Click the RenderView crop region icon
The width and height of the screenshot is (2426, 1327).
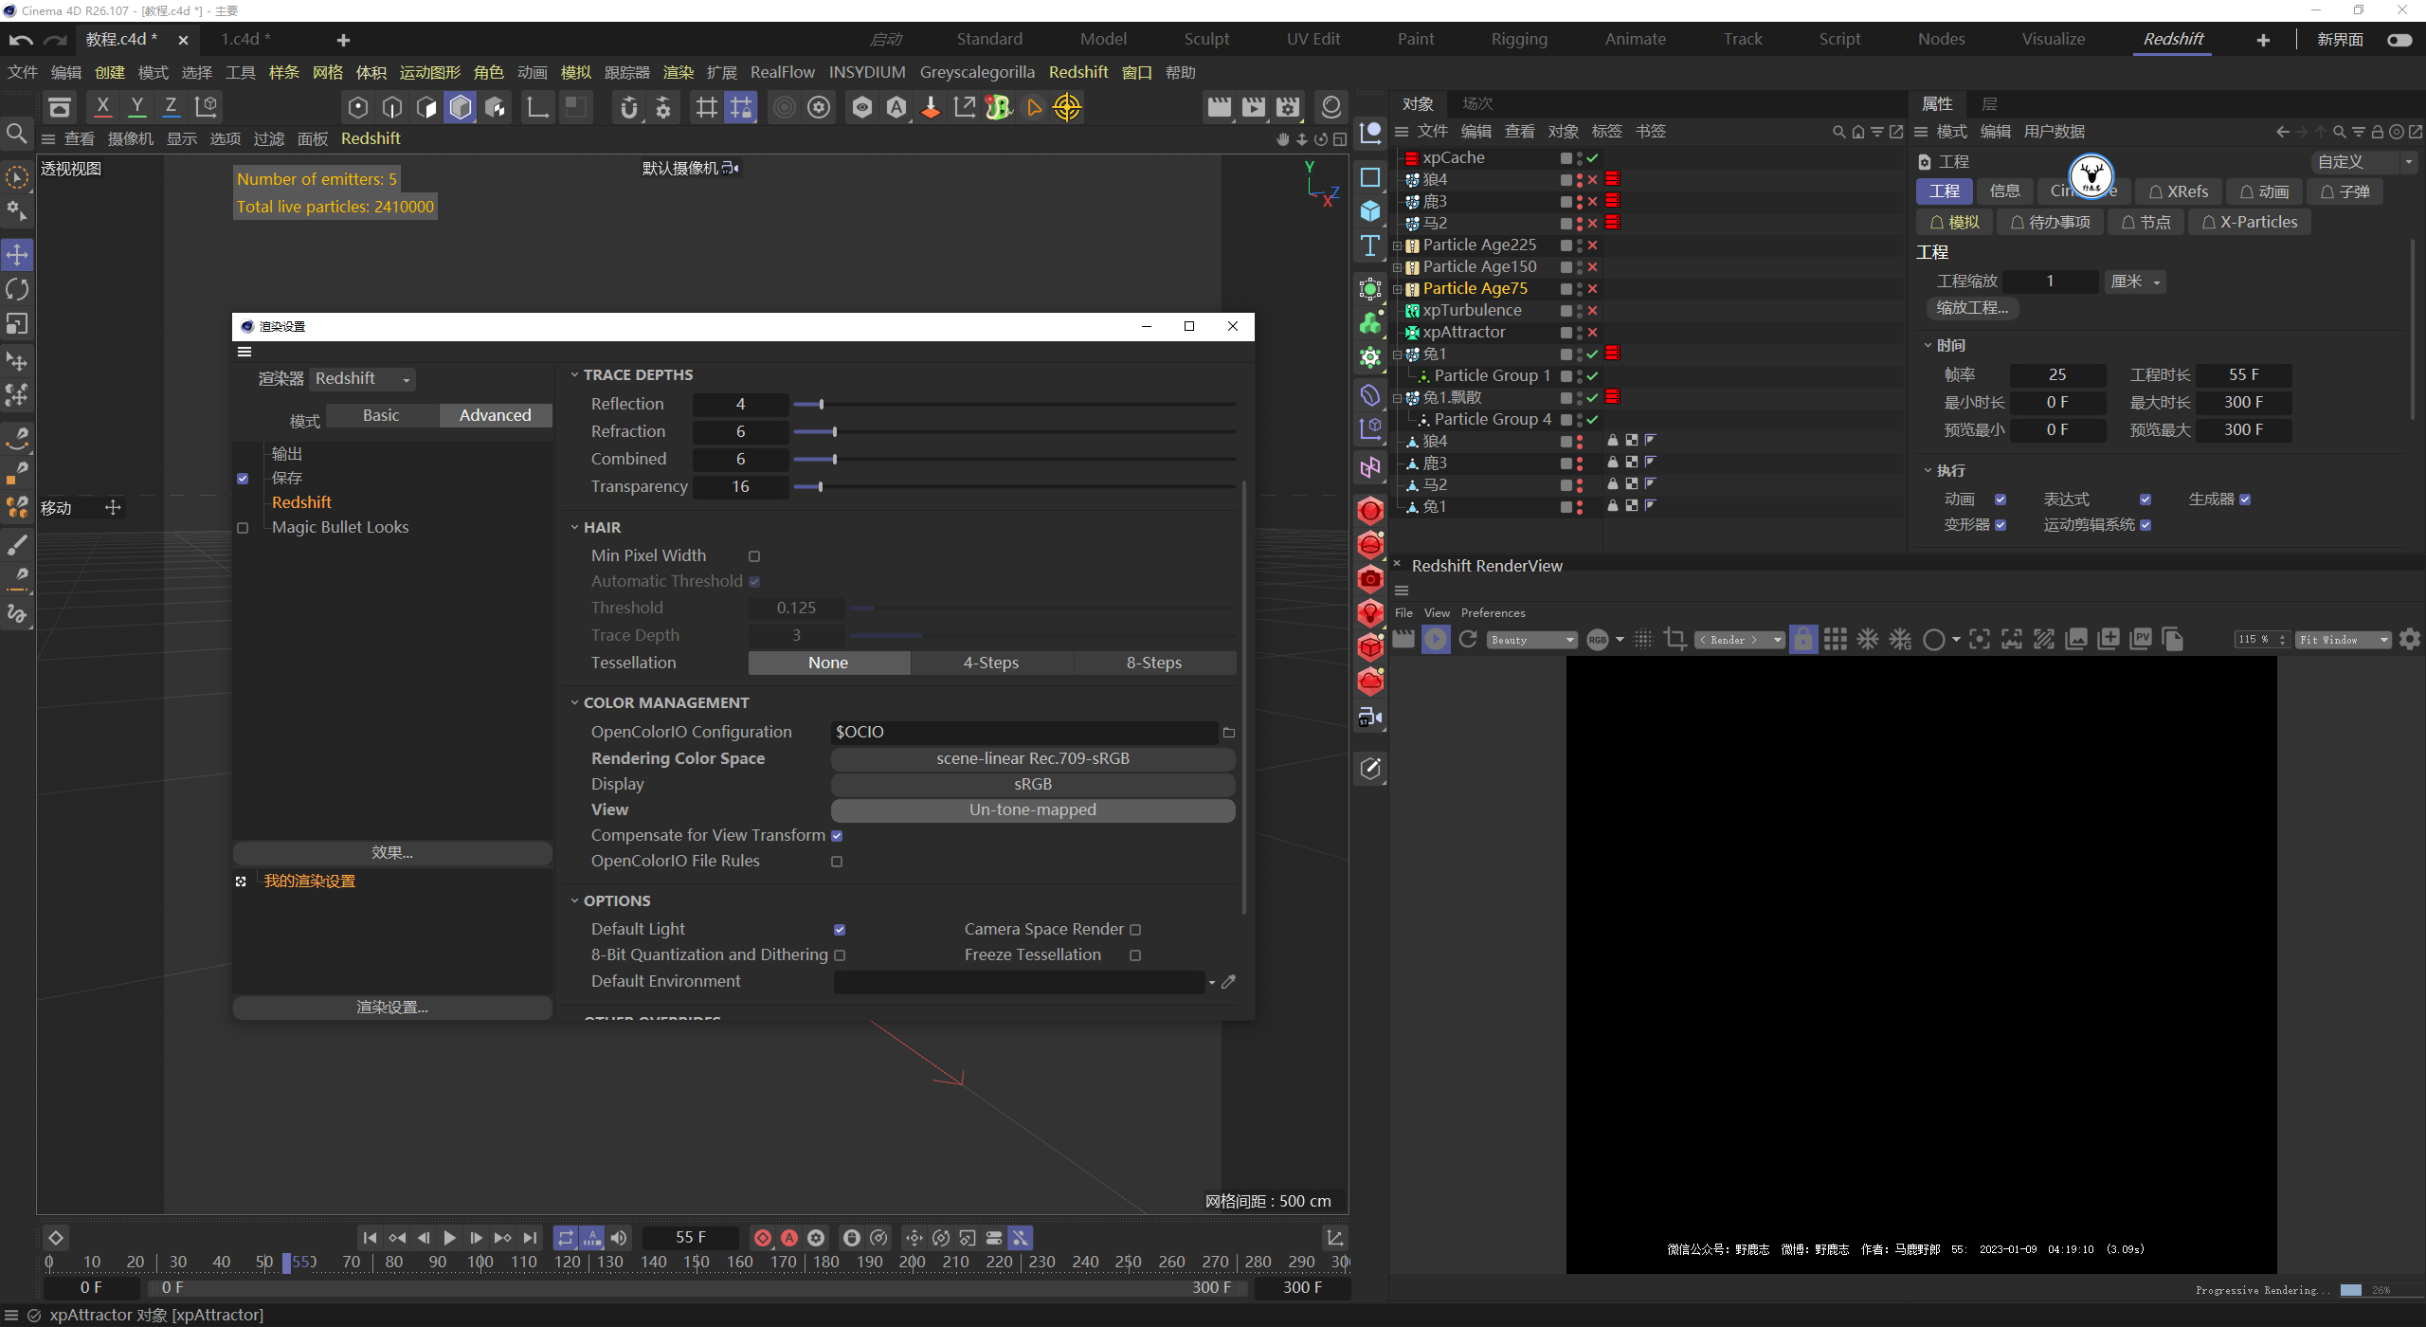pyautogui.click(x=1675, y=639)
